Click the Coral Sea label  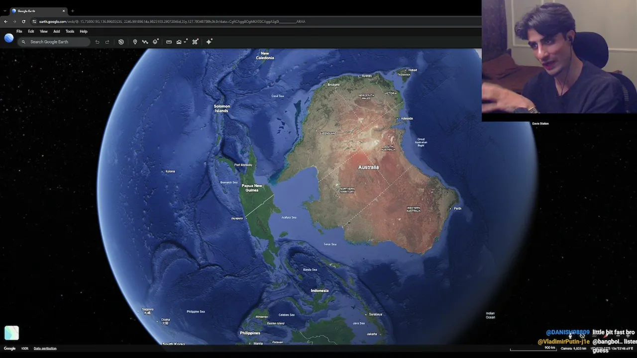278,96
